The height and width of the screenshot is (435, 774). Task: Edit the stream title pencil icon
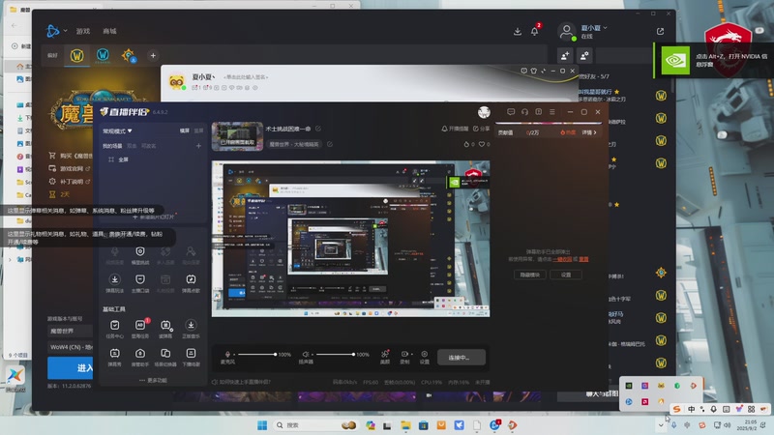click(x=318, y=129)
